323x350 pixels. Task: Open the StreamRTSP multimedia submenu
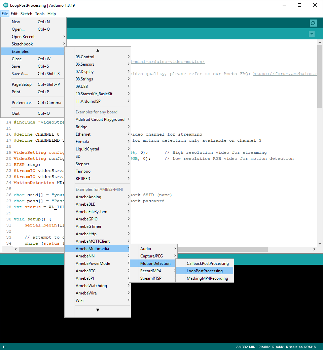pyautogui.click(x=153, y=278)
